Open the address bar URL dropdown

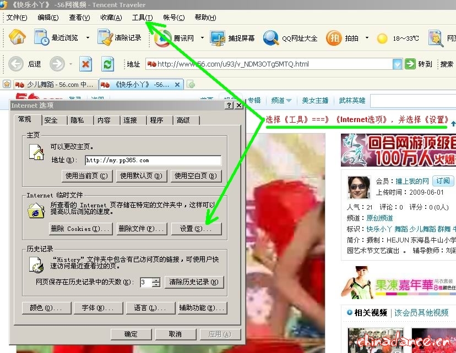(x=397, y=64)
